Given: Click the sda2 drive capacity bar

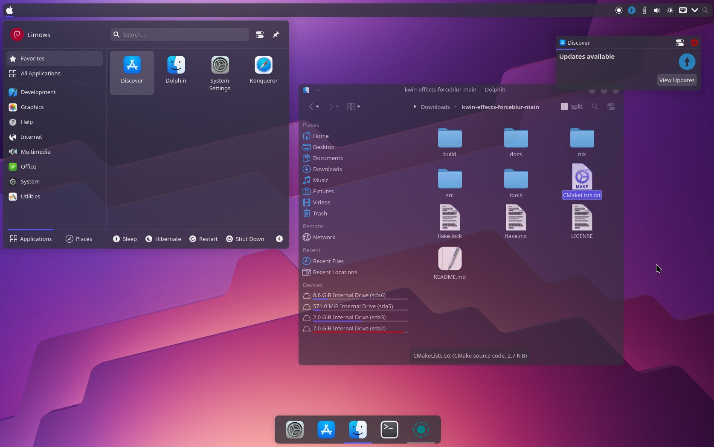Looking at the screenshot, I should pos(360,332).
